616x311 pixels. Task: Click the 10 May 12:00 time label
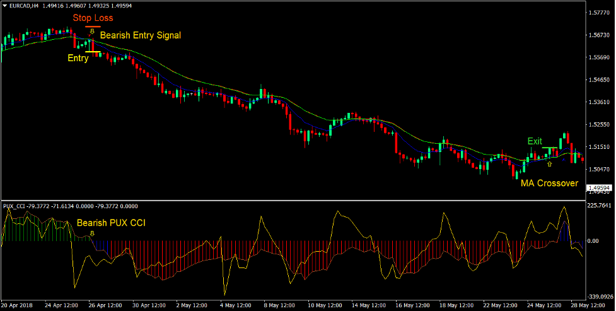[x=325, y=305]
